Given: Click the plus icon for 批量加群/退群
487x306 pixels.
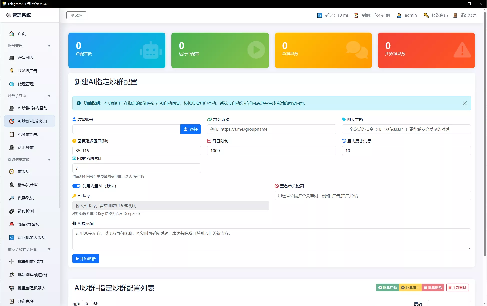Looking at the screenshot, I should [12, 262].
